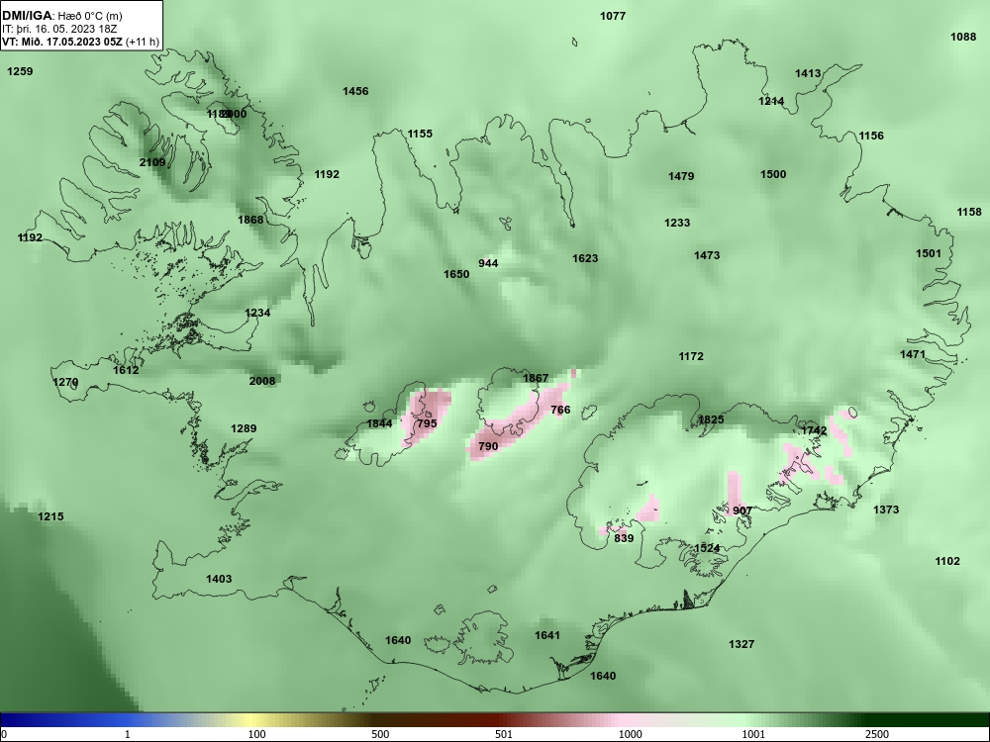The height and width of the screenshot is (742, 990).
Task: Click the 839 value
Action: click(624, 538)
